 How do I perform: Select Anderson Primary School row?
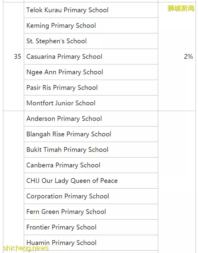(64, 119)
